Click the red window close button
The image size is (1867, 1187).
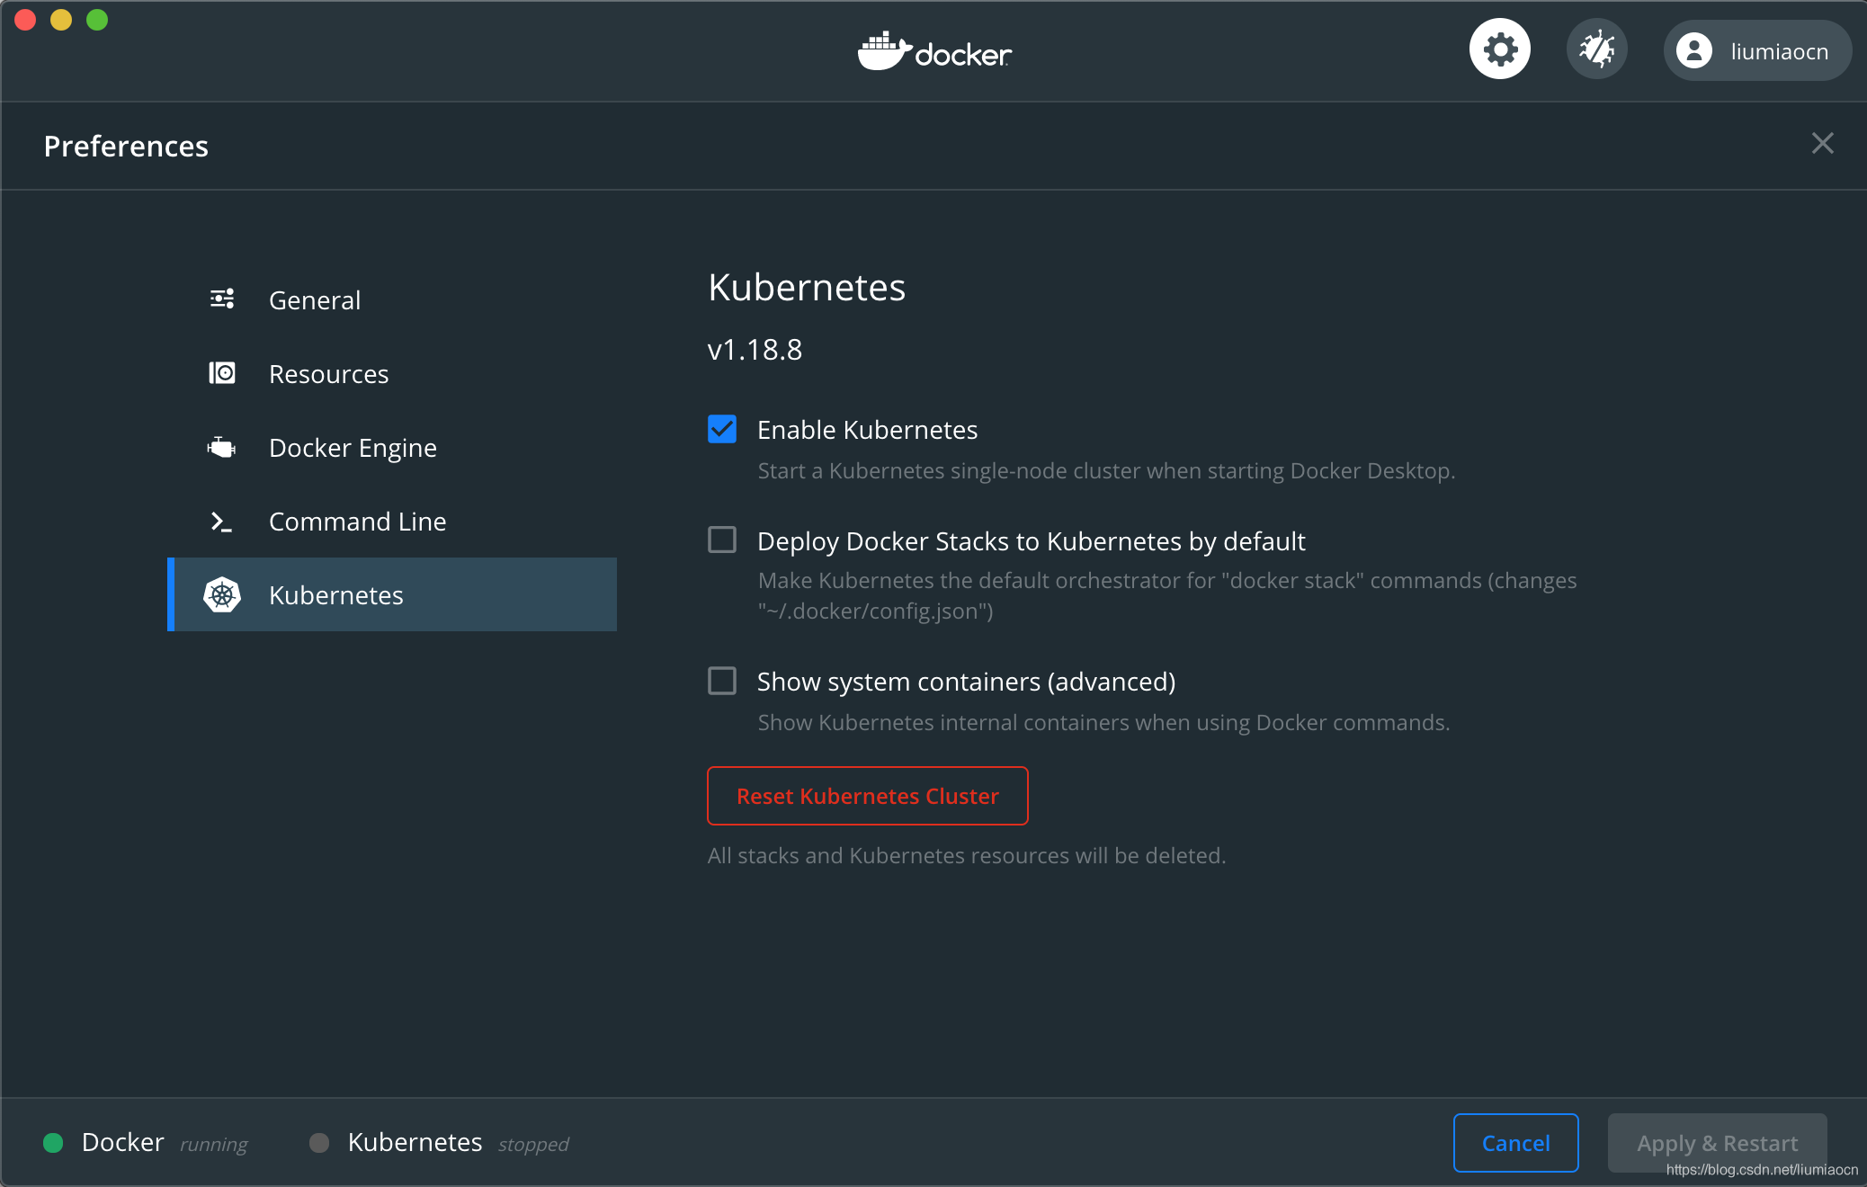coord(25,20)
